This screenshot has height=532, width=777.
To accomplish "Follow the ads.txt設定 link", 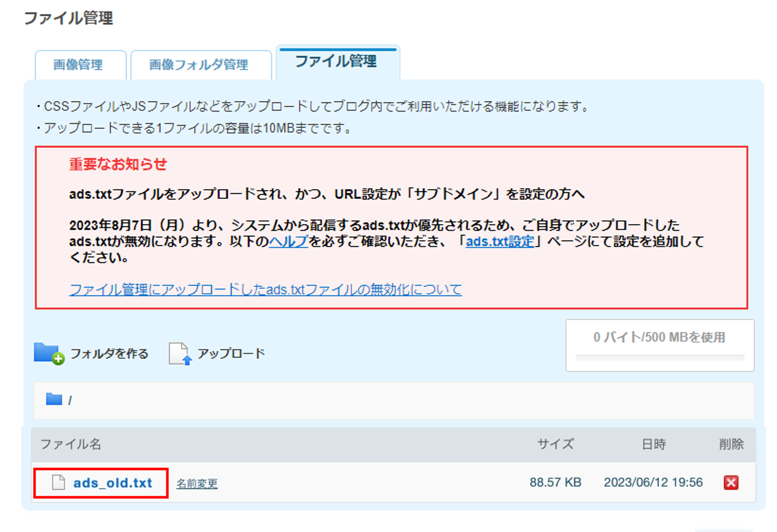I will click(x=500, y=241).
